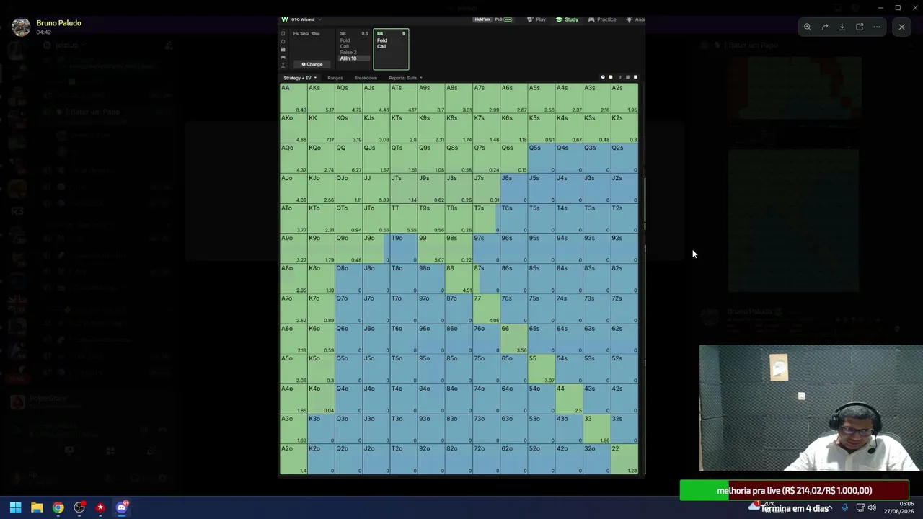Switch to the Breakdown tab
923x519 pixels.
[366, 78]
